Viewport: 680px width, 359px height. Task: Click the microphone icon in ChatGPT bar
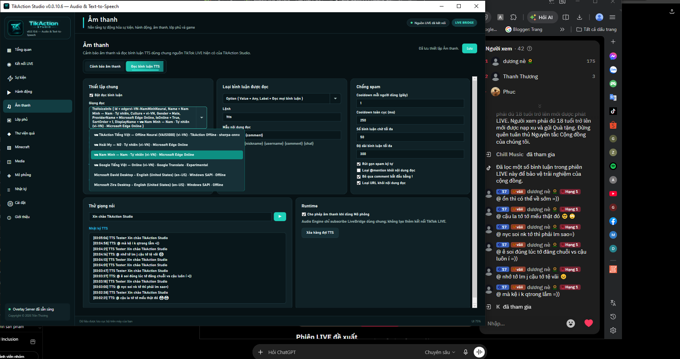(x=465, y=352)
